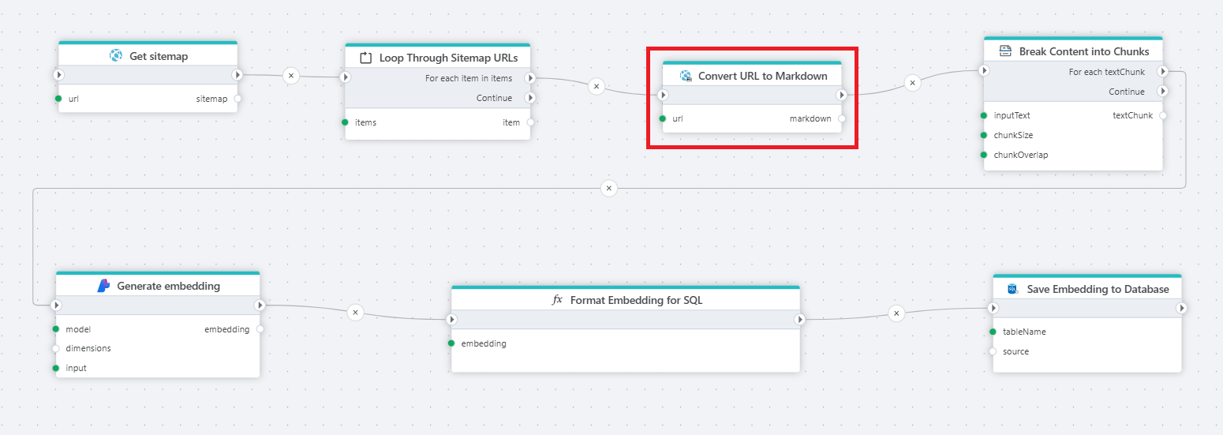Click the markdown output port
This screenshot has width=1223, height=435.
(x=842, y=118)
